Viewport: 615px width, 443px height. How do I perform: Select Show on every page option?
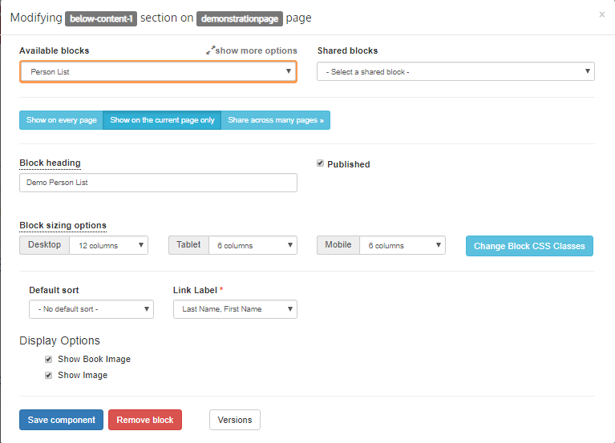tap(61, 120)
